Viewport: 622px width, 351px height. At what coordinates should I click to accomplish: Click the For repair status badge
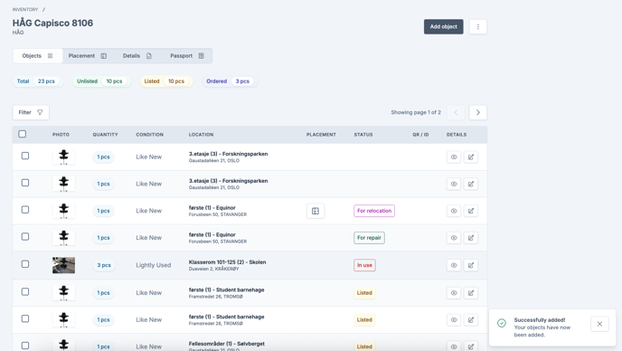pyautogui.click(x=369, y=238)
